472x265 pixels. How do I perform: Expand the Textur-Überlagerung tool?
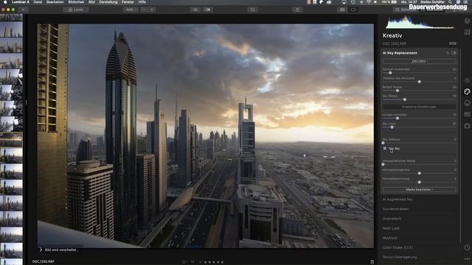pos(400,257)
